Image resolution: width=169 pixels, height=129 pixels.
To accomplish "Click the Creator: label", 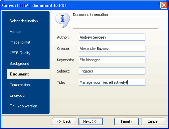I will (64, 49).
